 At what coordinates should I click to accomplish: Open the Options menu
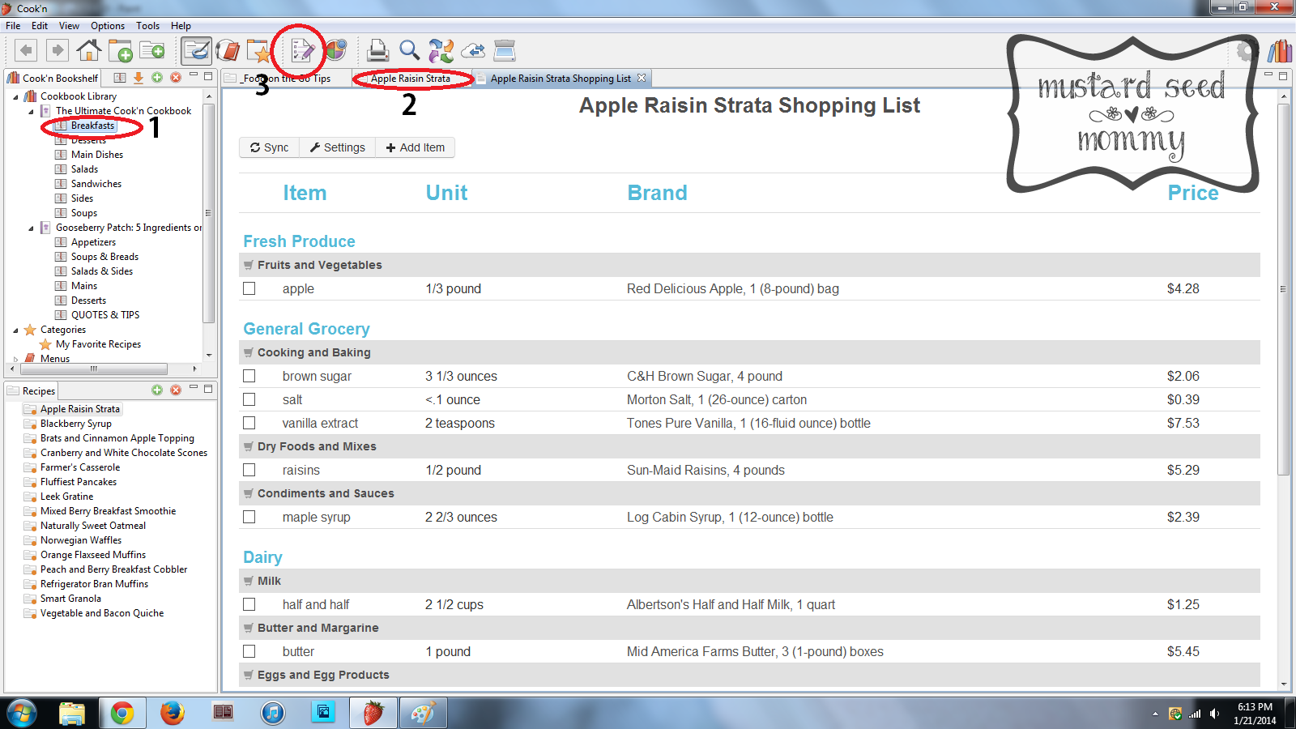pyautogui.click(x=108, y=26)
